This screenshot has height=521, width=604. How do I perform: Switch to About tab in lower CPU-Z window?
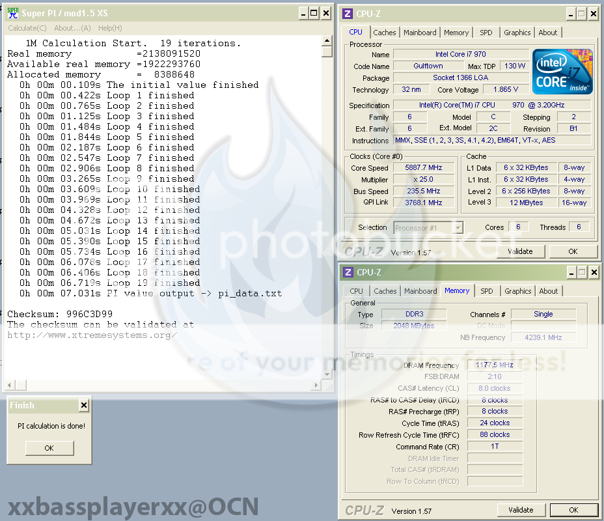click(x=549, y=291)
